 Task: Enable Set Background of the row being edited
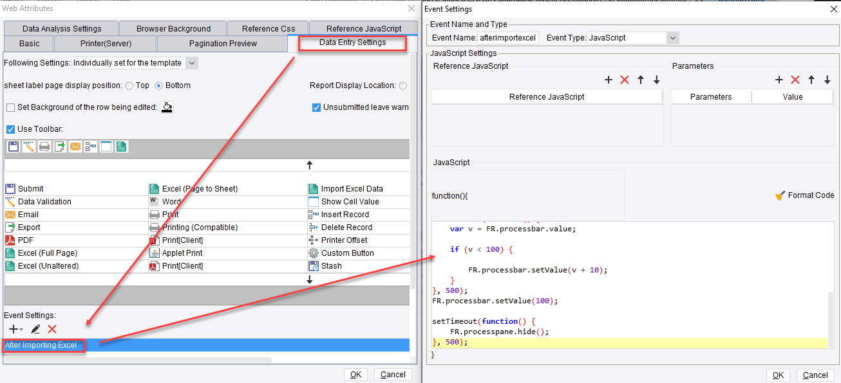point(10,107)
